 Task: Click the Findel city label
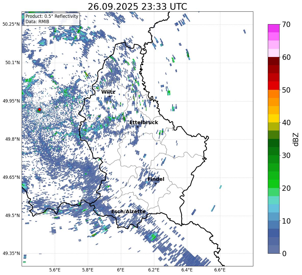(156, 179)
